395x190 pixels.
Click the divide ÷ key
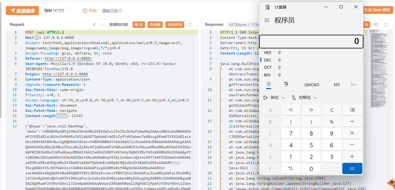pyautogui.click(x=352, y=122)
